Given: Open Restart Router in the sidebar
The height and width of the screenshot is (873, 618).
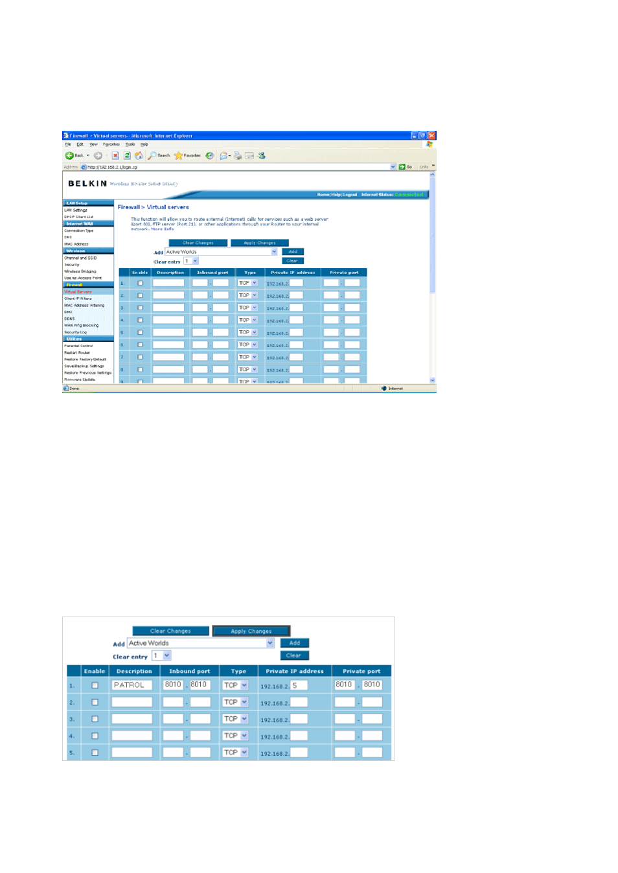Looking at the screenshot, I should [x=77, y=353].
